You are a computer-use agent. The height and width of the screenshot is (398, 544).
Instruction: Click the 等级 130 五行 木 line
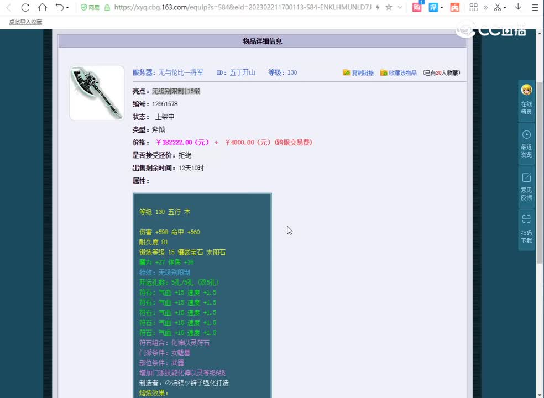coord(165,212)
